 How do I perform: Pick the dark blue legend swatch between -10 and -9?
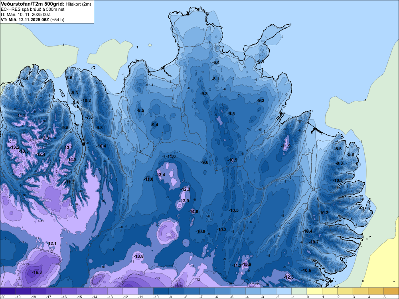tap(161, 291)
